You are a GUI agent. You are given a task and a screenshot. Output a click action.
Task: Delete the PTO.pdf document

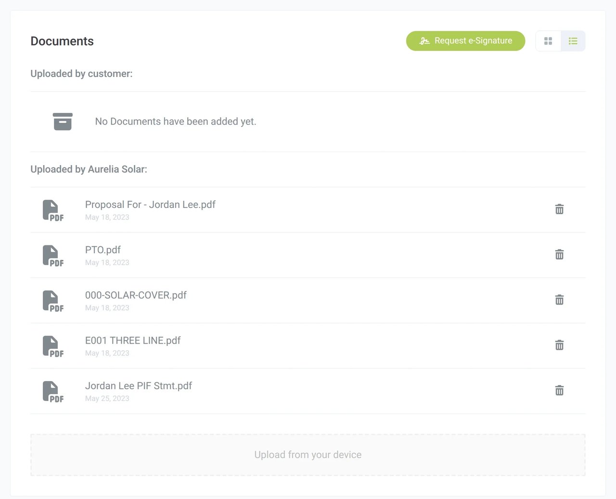tap(559, 255)
